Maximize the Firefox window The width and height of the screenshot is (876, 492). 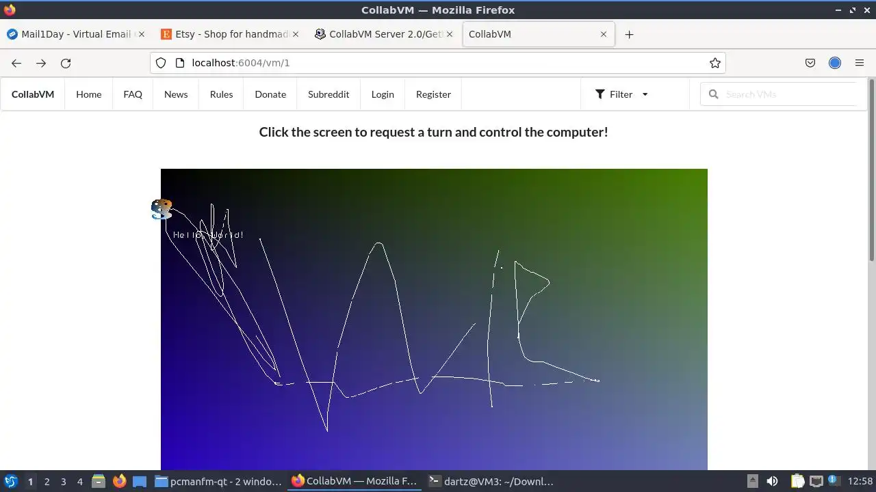(x=853, y=10)
